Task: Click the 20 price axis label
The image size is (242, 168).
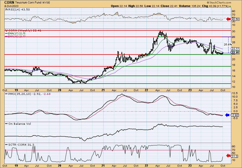Action: pos(233,59)
